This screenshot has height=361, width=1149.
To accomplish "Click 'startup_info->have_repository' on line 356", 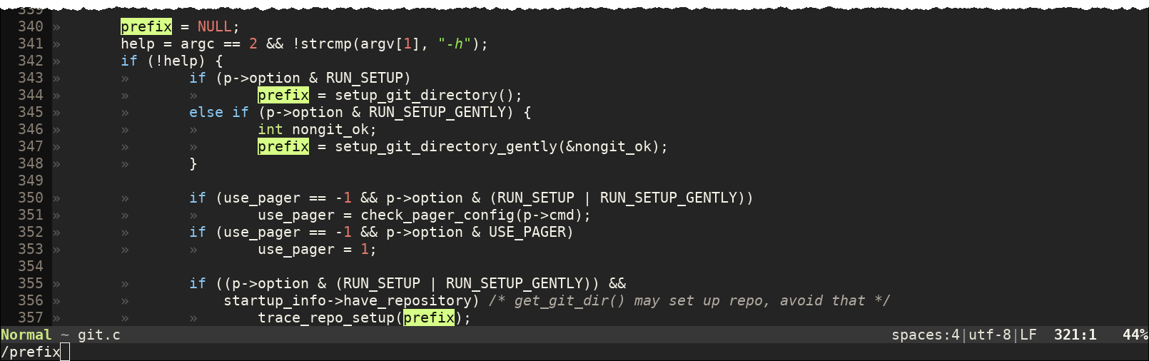I will pyautogui.click(x=348, y=300).
